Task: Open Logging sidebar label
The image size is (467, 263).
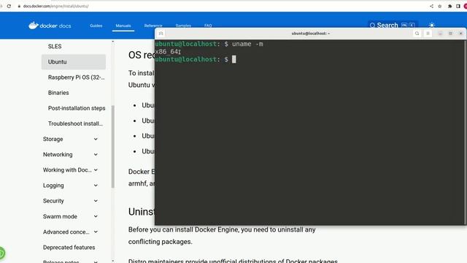Action: click(x=53, y=186)
